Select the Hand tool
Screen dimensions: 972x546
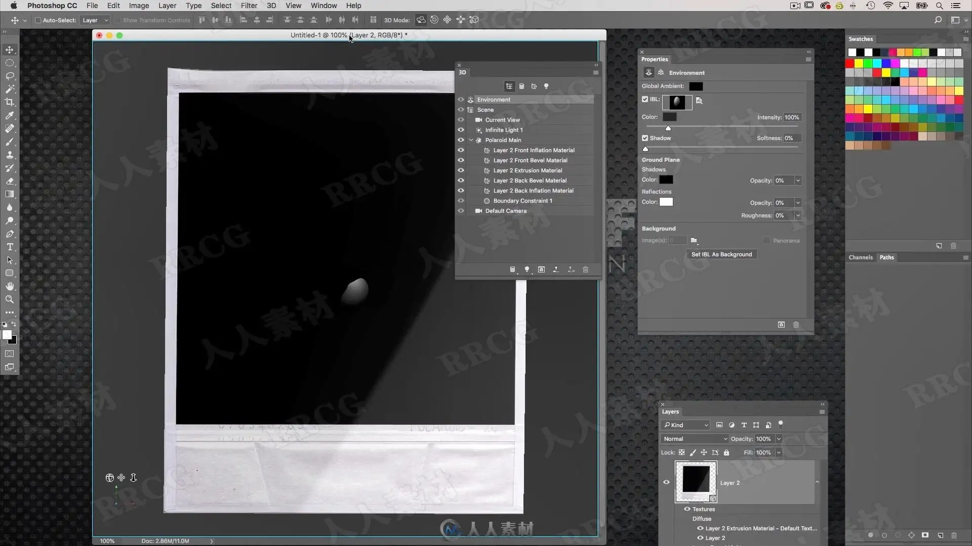[10, 286]
